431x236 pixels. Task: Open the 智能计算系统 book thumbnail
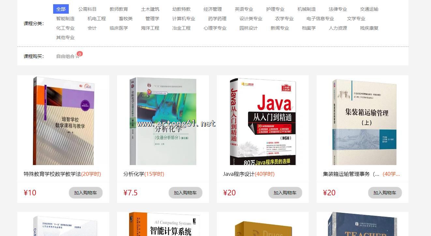(163, 224)
